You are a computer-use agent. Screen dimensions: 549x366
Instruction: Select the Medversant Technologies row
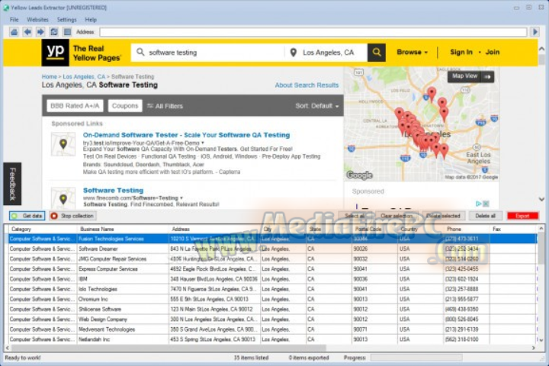[272, 329]
